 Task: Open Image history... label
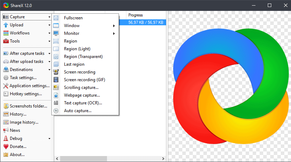pos(24,122)
